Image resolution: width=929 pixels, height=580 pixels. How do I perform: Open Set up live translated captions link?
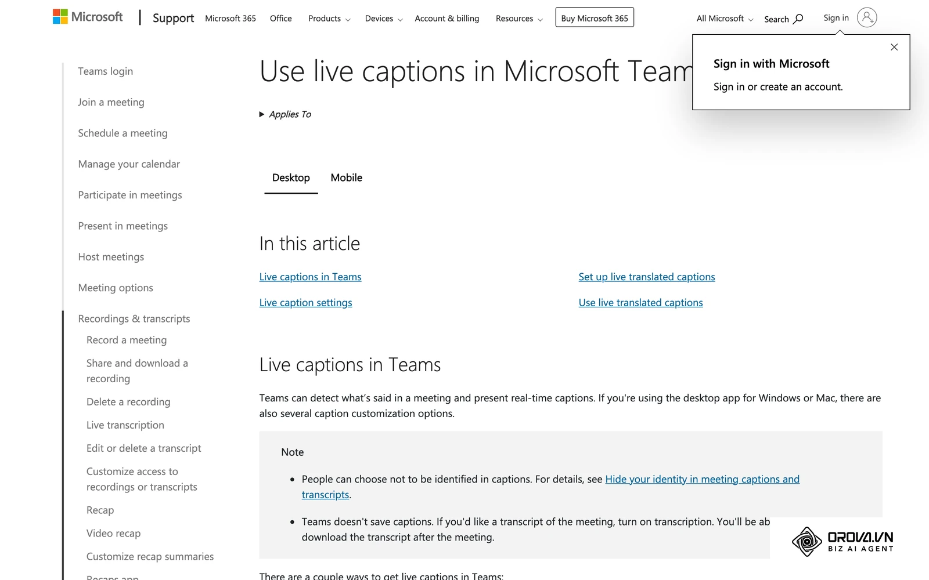(647, 277)
